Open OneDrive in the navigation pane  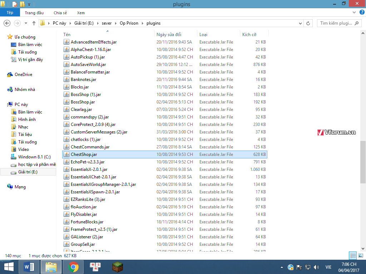23,75
